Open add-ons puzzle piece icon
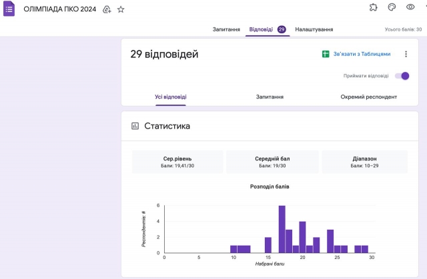427x279 pixels. pyautogui.click(x=373, y=7)
